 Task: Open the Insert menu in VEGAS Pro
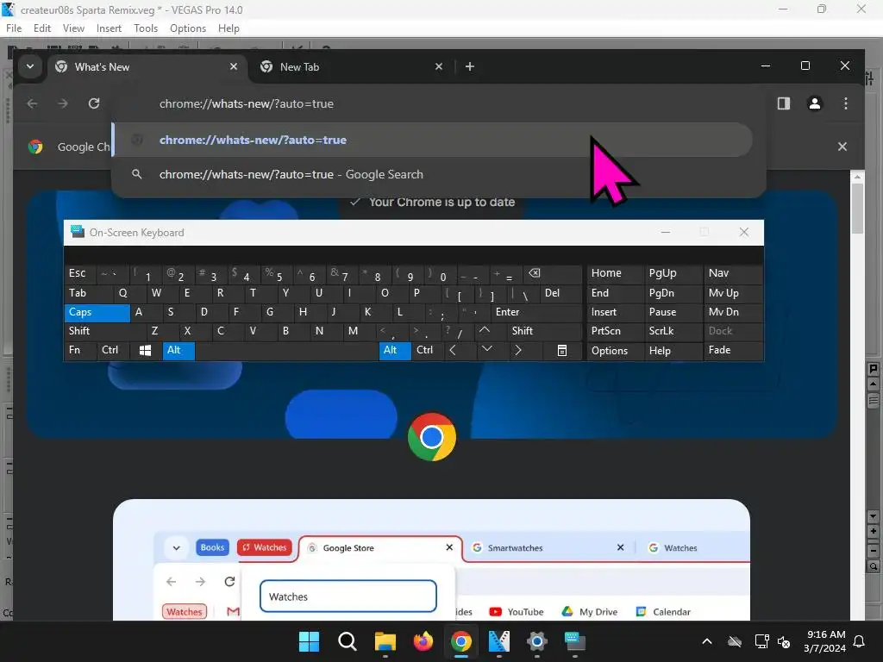coord(109,28)
